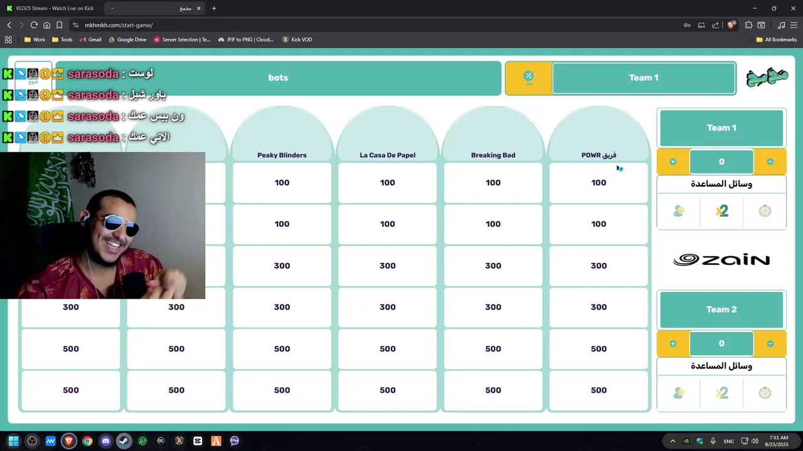
Task: Click the Team 2 name box in sidebar
Action: pos(721,309)
